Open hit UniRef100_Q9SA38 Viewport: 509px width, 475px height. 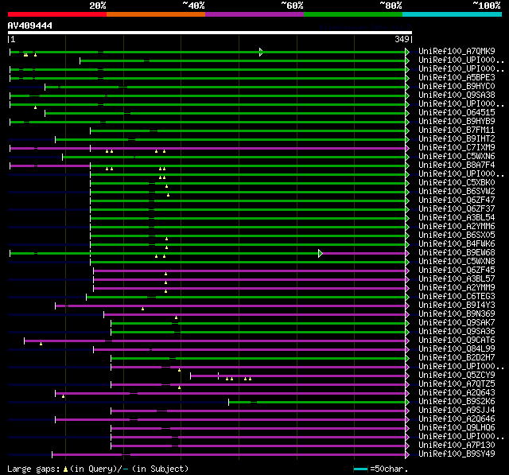pos(457,95)
